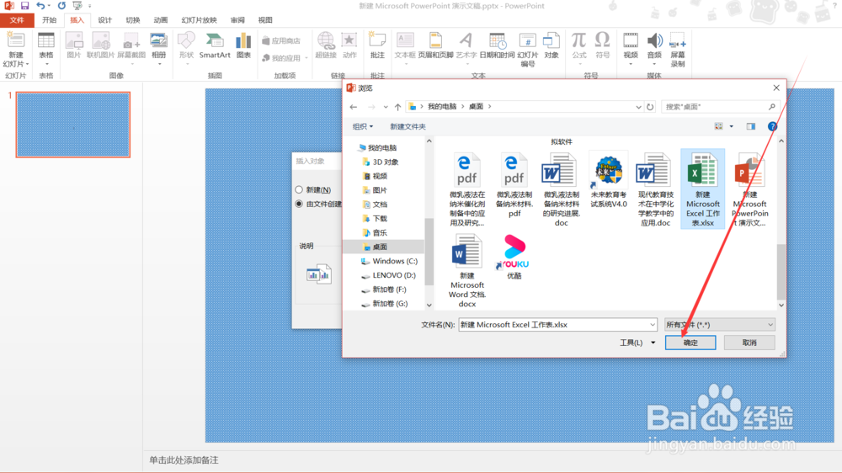Viewport: 842px width, 473px height.
Task: Insert a Picture (图片) from ribbon
Action: point(74,45)
